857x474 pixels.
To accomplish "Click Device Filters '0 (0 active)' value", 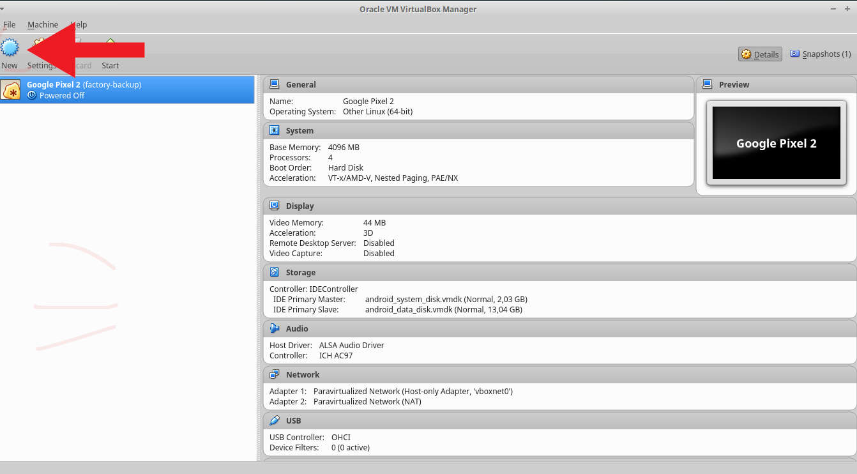I will coord(351,448).
